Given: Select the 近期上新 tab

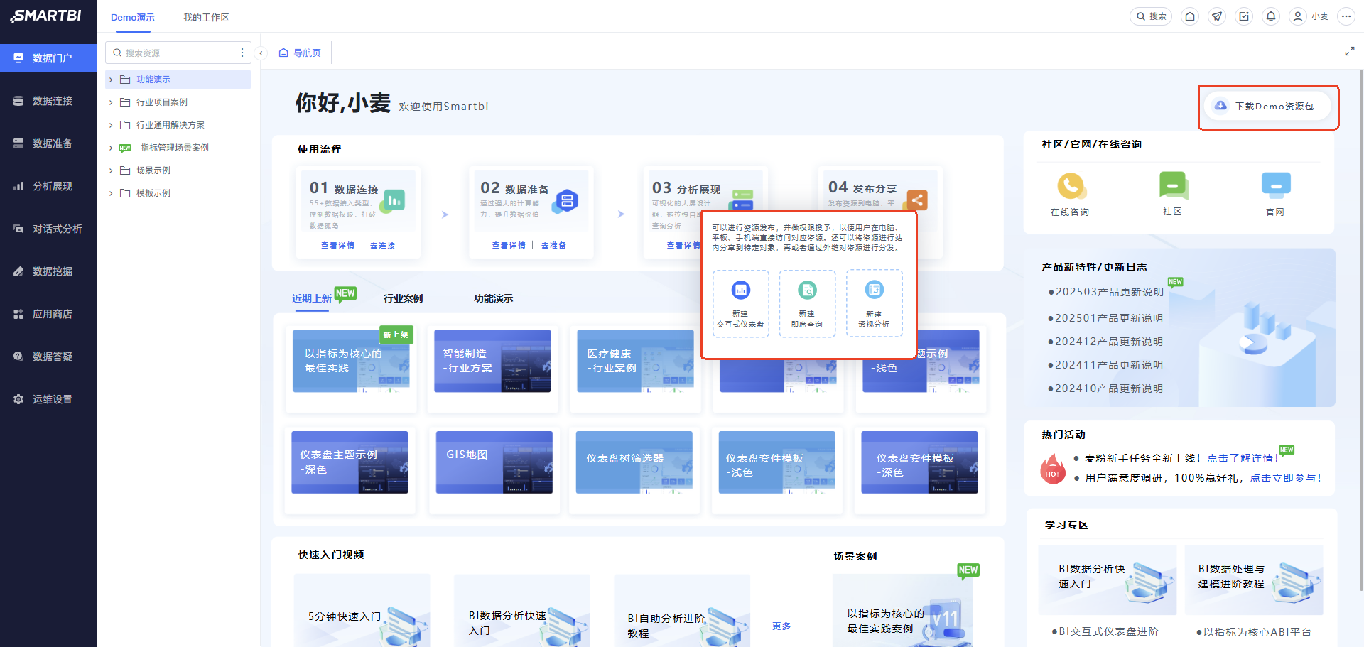Looking at the screenshot, I should point(312,298).
